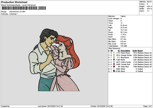Viewport: 153px width, 108px height.
Task: Click the Black color swatch
Action: pos(114,71)
